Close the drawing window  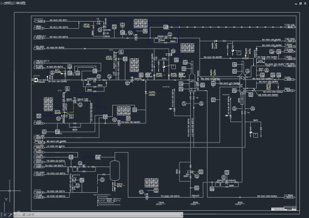click(x=305, y=4)
